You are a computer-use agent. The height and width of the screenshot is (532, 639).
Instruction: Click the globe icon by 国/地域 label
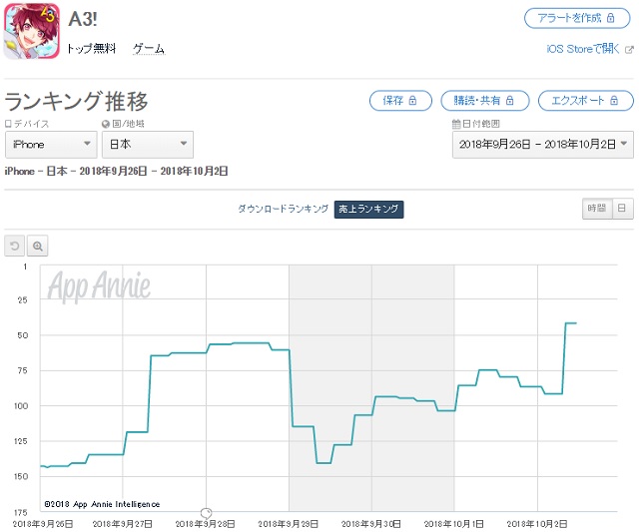coord(106,124)
